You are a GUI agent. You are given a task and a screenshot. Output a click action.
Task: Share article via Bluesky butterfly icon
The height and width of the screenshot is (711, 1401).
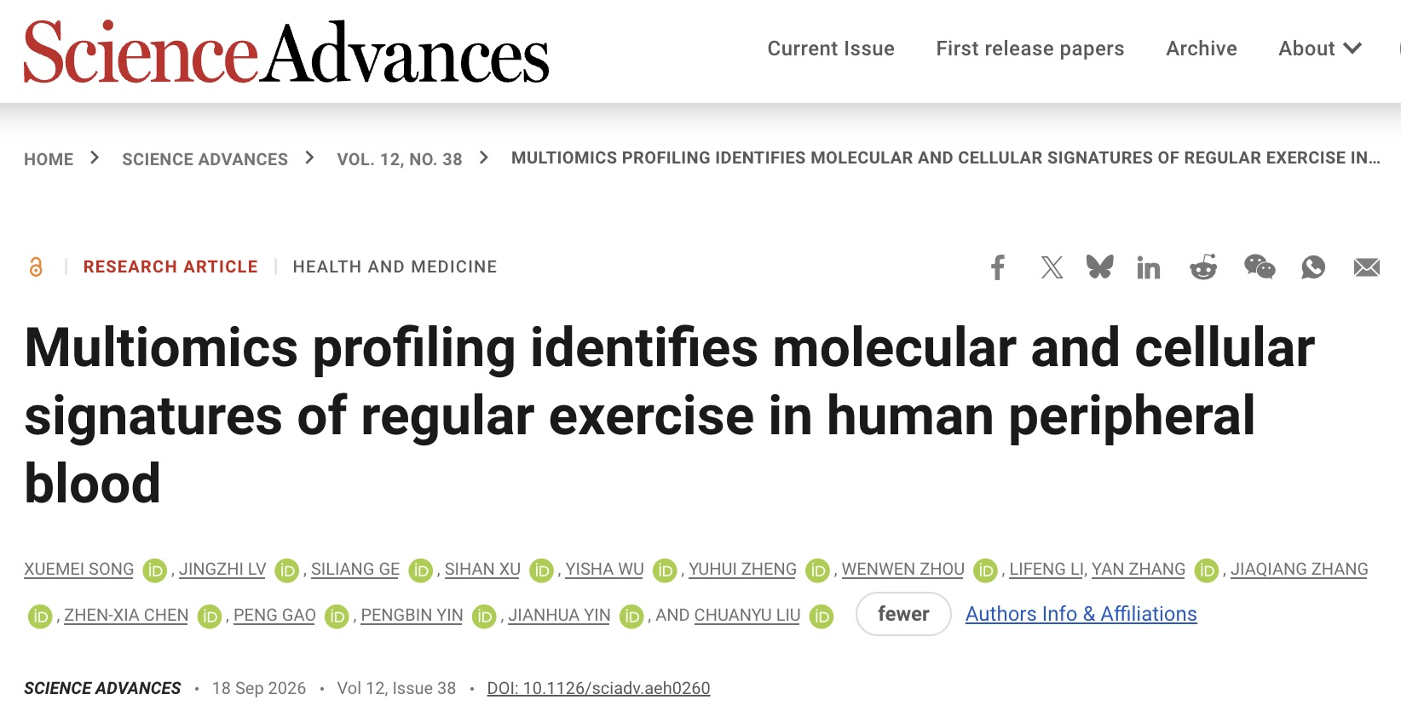[1099, 267]
